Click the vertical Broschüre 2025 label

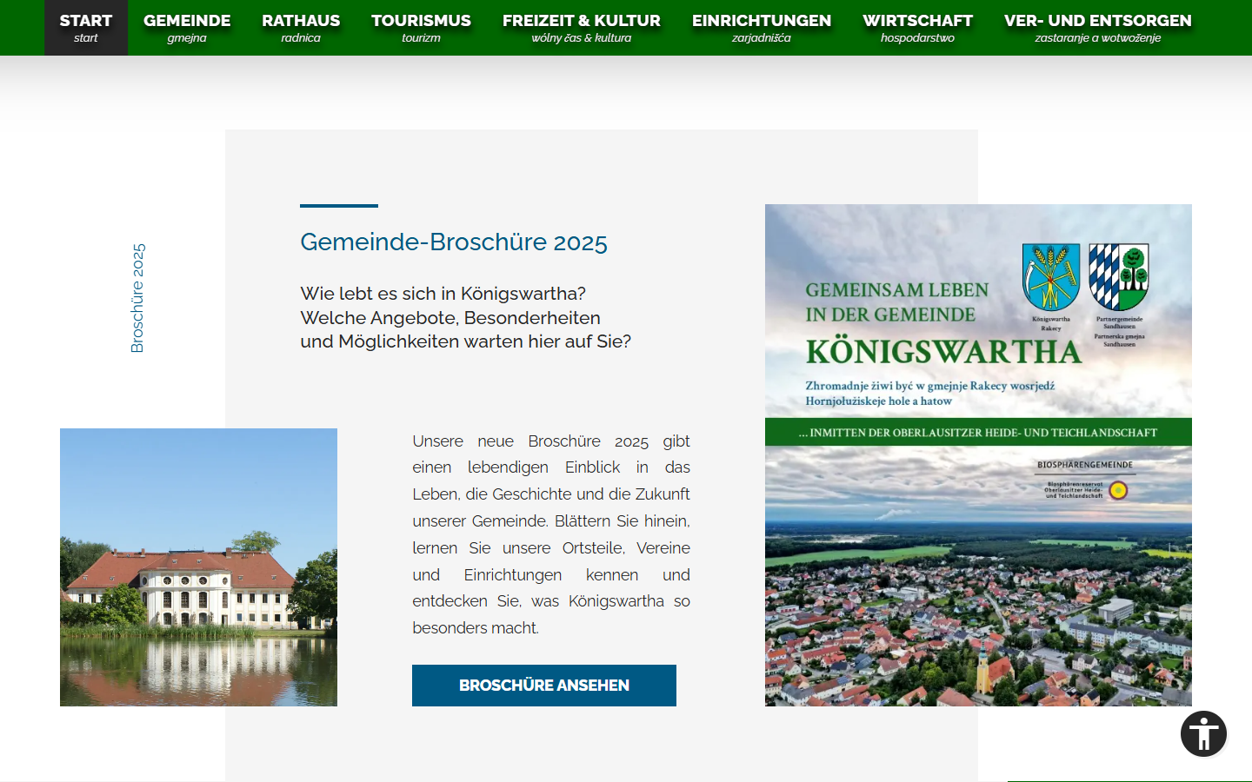(137, 298)
